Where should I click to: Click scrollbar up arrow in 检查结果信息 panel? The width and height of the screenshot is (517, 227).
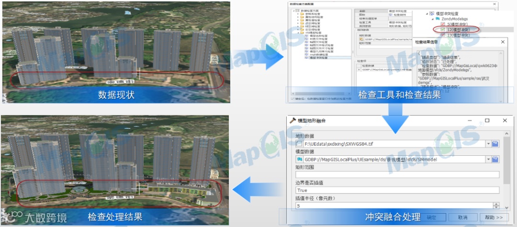pyautogui.click(x=502, y=54)
